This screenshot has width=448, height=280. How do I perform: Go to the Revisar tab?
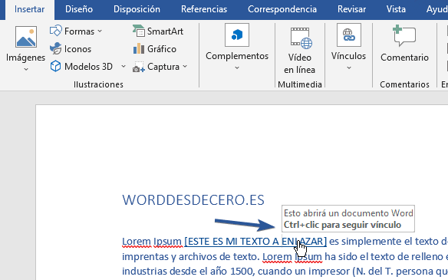351,9
